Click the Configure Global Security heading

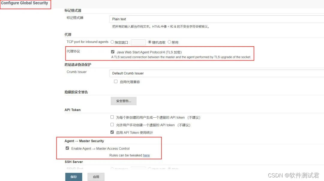tap(24, 3)
